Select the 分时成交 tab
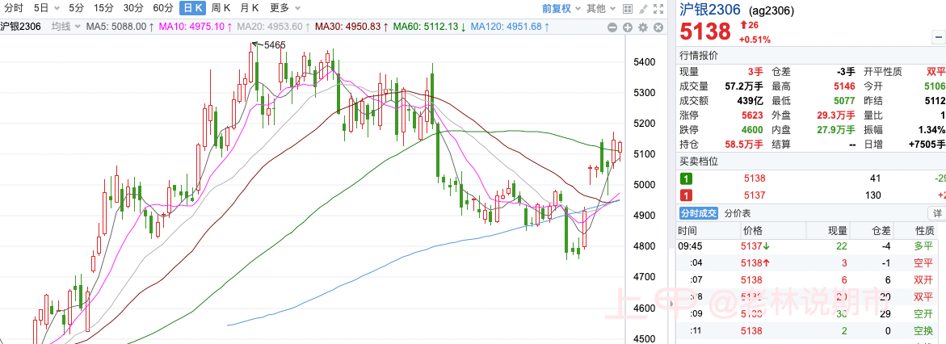 (698, 213)
